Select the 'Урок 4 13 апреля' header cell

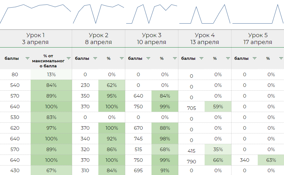tap(205, 38)
